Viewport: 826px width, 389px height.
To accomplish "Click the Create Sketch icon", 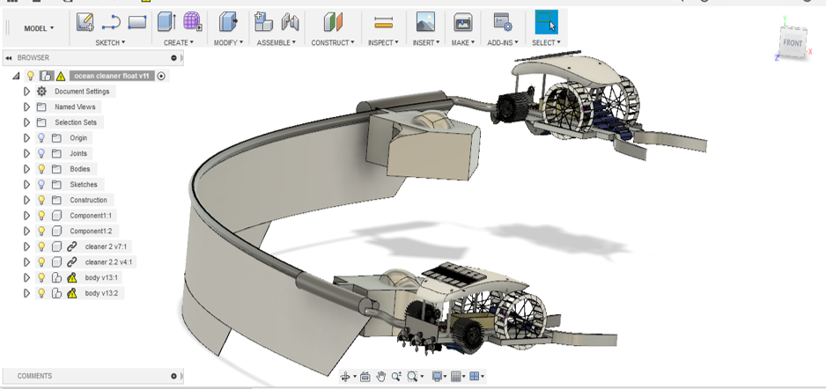I will tap(85, 22).
